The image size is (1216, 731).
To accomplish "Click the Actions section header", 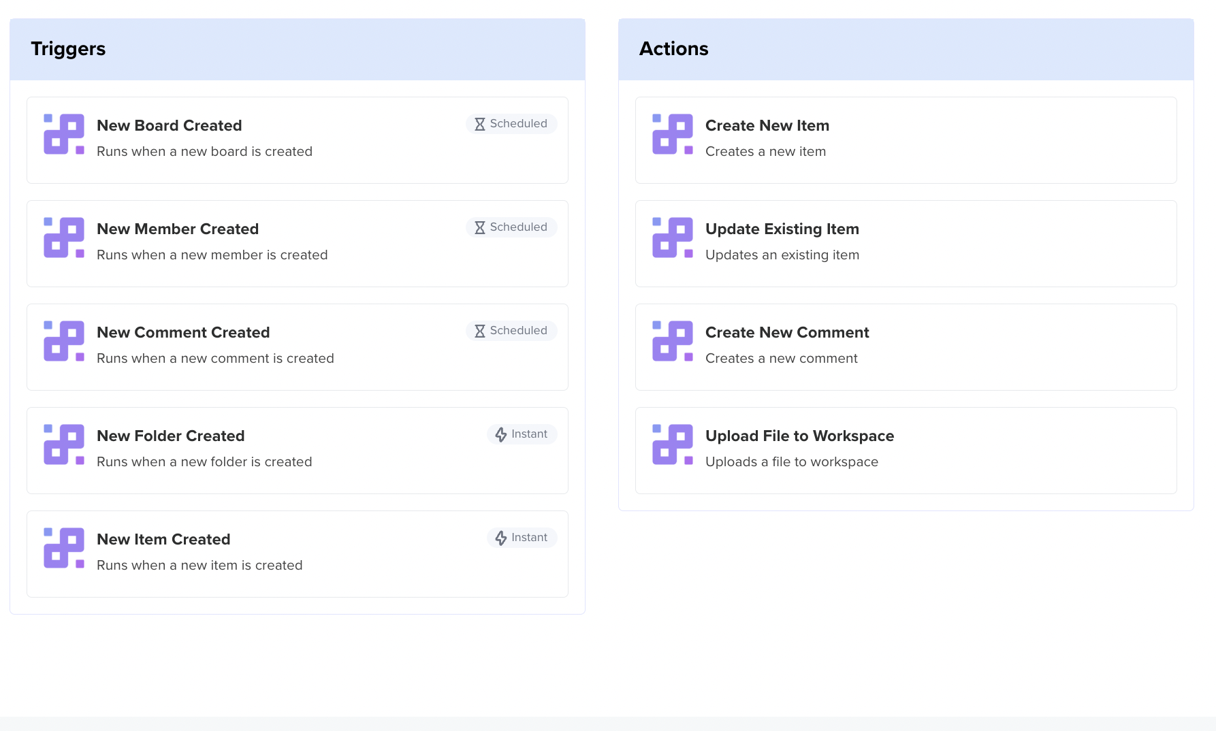I will (x=673, y=49).
